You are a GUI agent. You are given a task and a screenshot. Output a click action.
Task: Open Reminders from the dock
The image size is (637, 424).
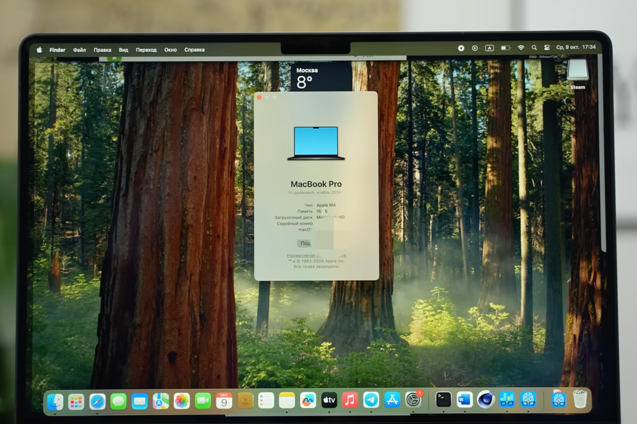click(x=266, y=401)
